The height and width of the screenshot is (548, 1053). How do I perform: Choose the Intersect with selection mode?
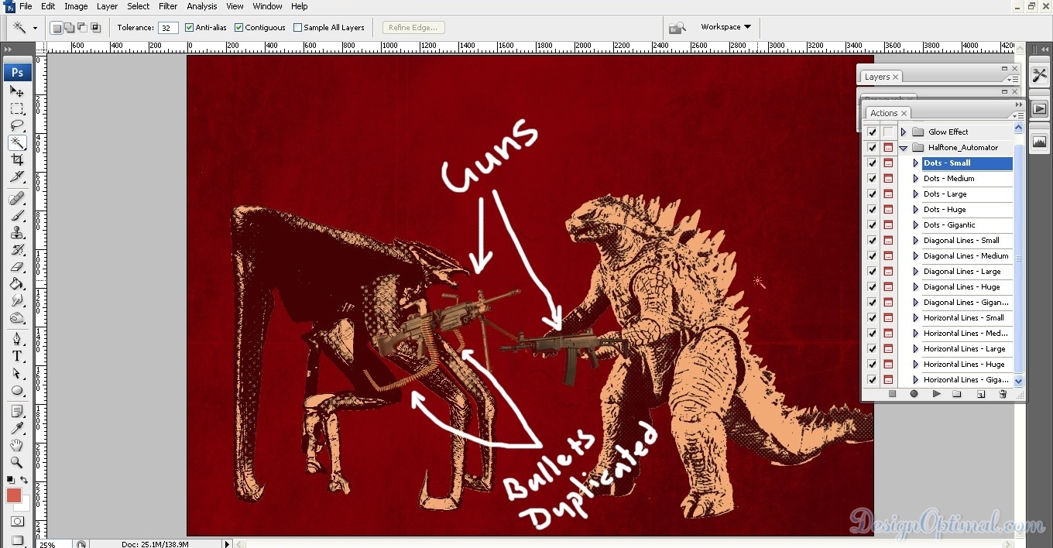(96, 28)
